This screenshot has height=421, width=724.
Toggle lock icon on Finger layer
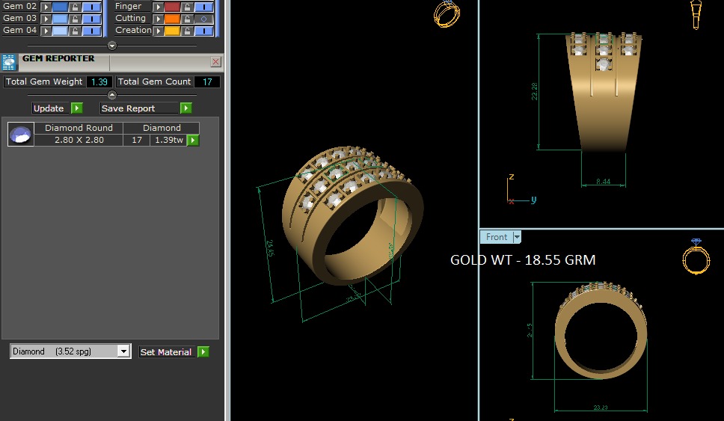point(187,7)
